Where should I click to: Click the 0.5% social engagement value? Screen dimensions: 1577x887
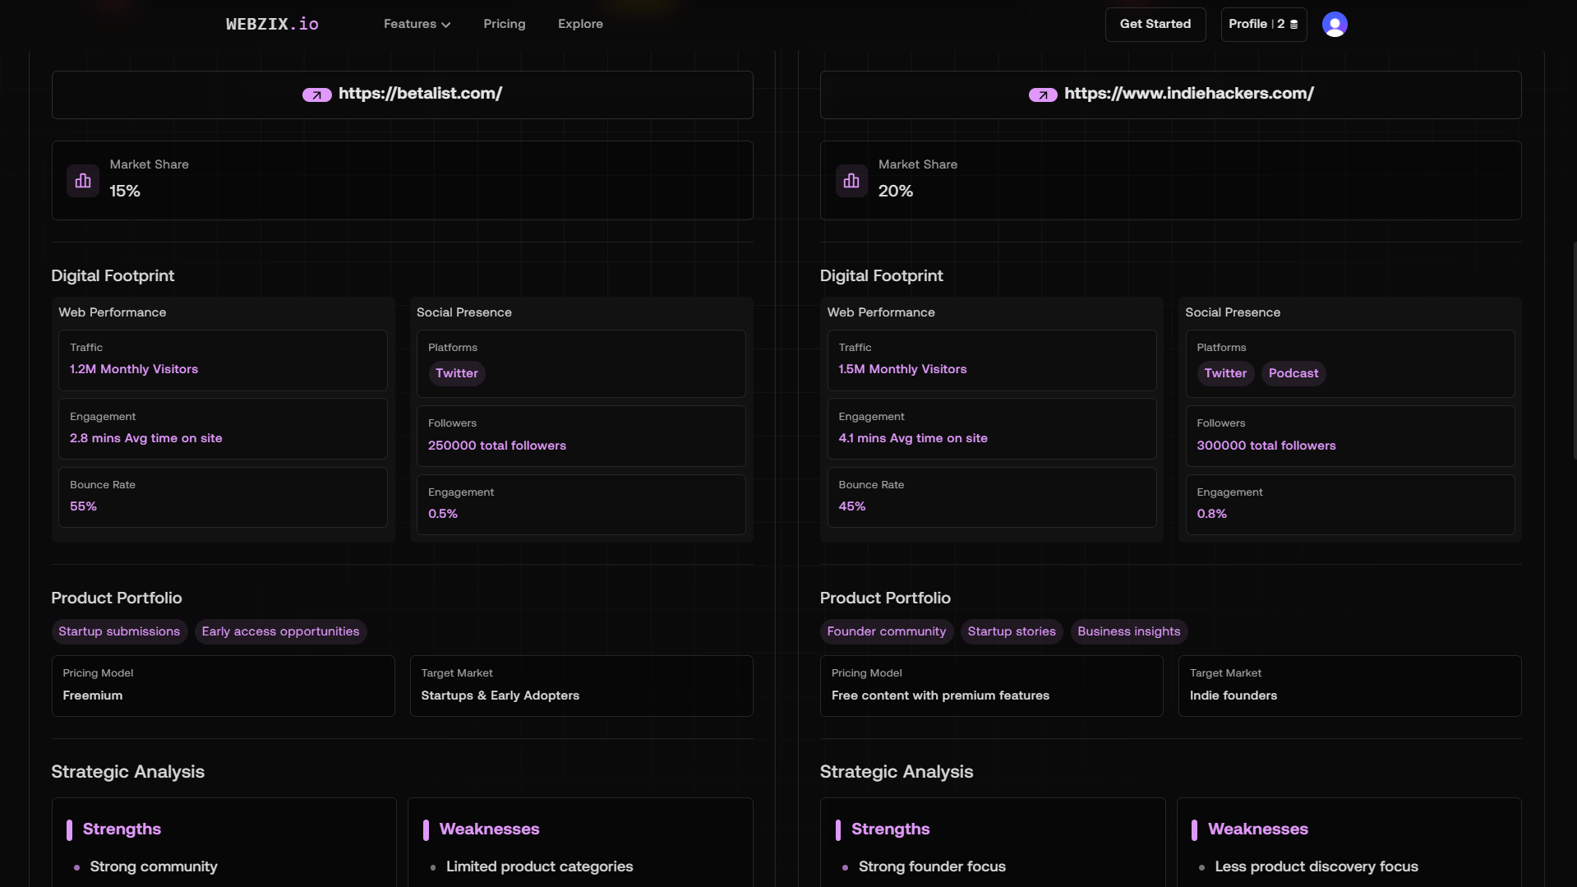[443, 514]
